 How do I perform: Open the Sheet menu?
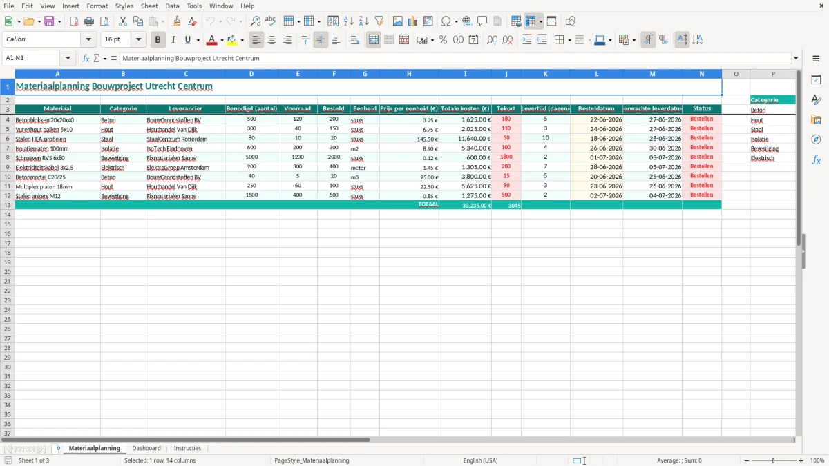pos(149,6)
